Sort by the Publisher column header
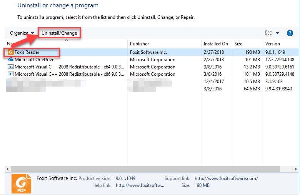300x195 pixels. tap(139, 44)
